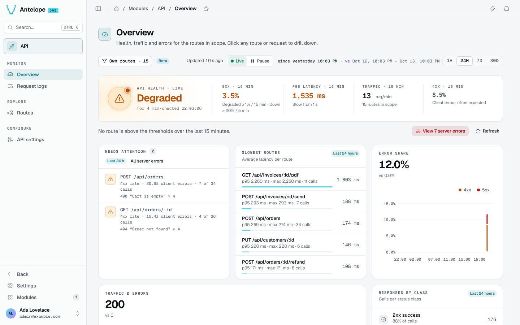The image size is (520, 325).
Task: Click the Routes icon in the sidebar
Action: tap(10, 113)
